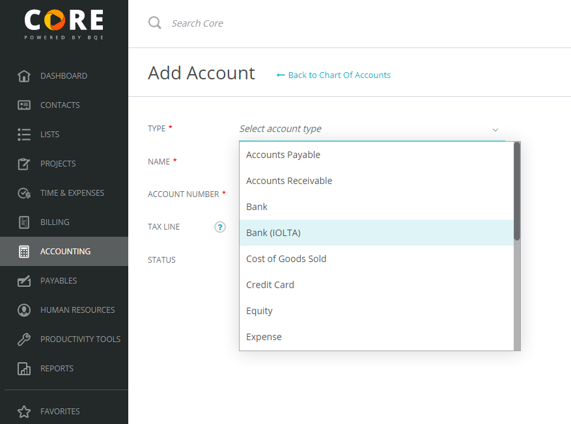Open Productivity Tools label
The image size is (571, 424).
pyautogui.click(x=81, y=339)
